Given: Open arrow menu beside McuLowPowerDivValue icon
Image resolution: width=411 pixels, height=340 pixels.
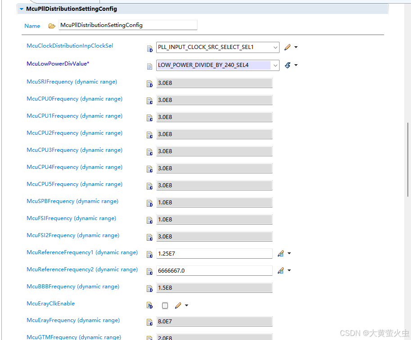Looking at the screenshot, I should click(x=296, y=65).
